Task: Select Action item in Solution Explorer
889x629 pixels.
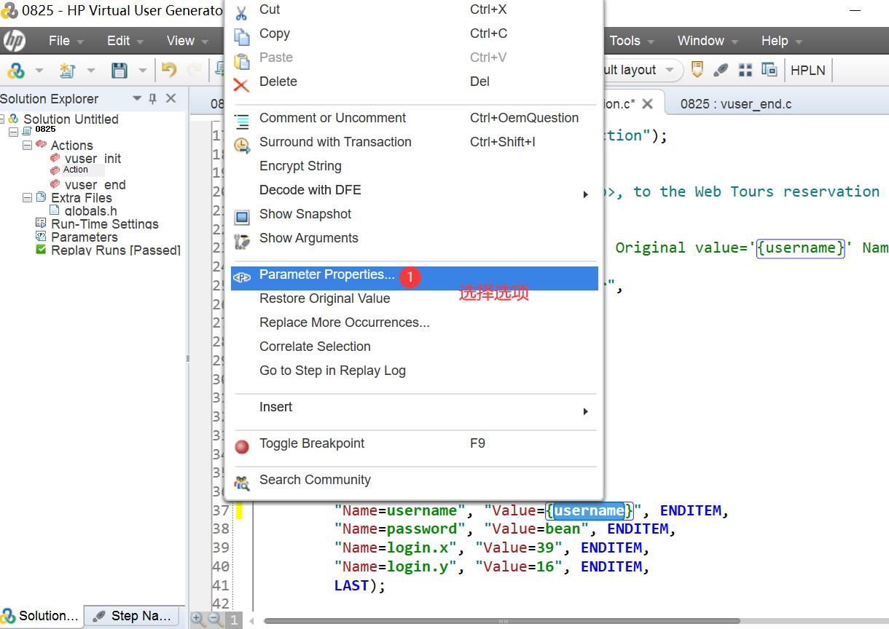Action: point(76,170)
